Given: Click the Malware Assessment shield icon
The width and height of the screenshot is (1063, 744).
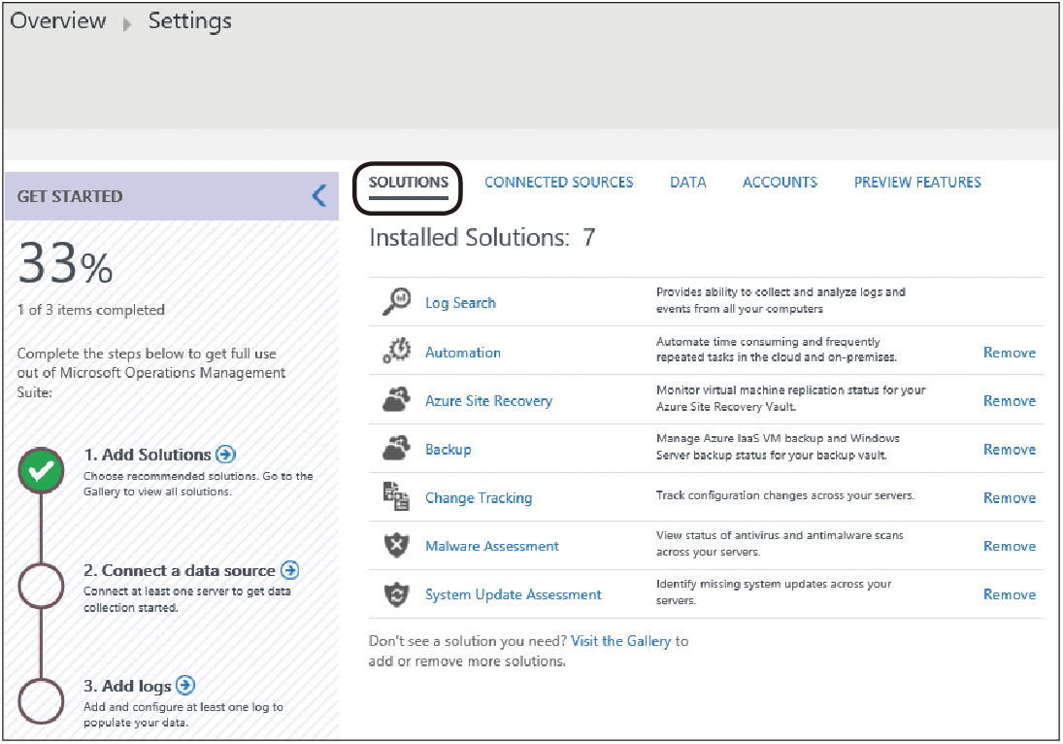Looking at the screenshot, I should [397, 545].
